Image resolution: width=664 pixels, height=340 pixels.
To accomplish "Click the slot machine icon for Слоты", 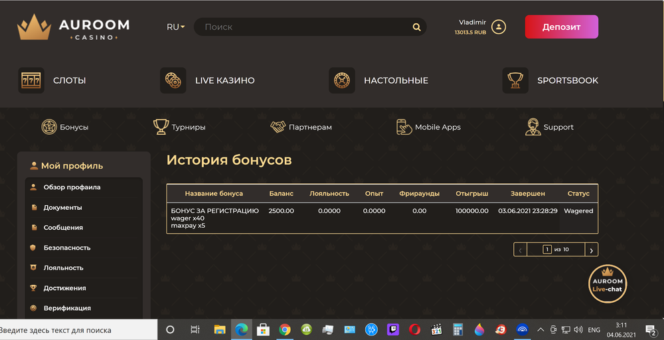I will tap(31, 80).
